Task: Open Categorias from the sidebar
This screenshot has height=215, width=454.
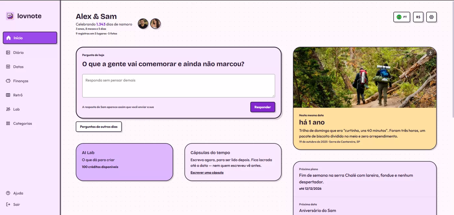Action: [30, 124]
